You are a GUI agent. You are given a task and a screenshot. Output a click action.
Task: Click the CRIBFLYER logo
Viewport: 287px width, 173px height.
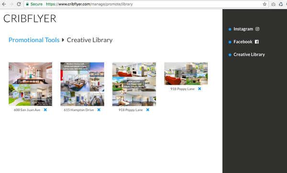30,19
